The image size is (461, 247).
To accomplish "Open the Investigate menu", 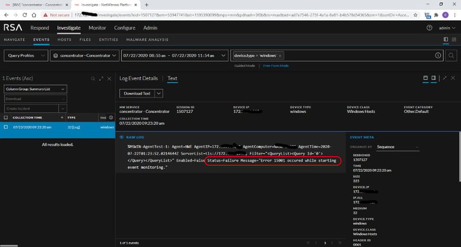I will (69, 28).
